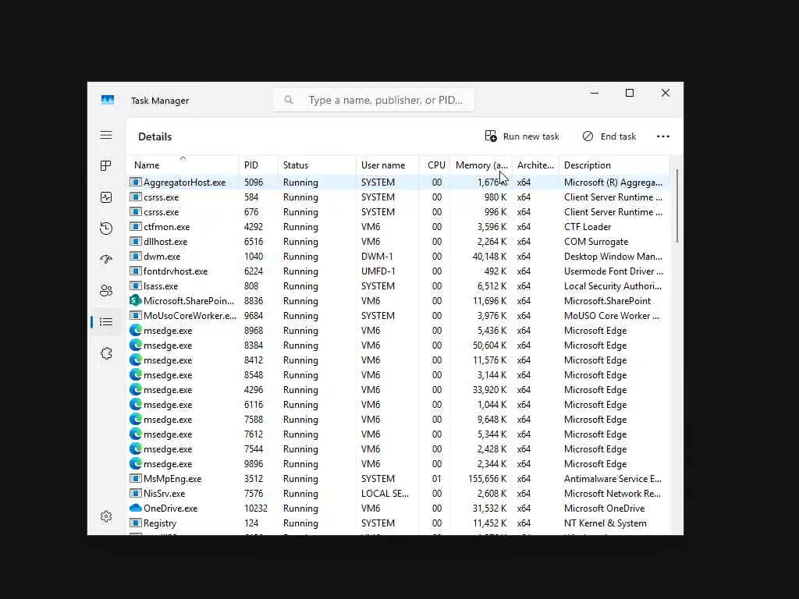Select the csrss.exe row with PID 676
799x599 pixels.
[x=399, y=212]
